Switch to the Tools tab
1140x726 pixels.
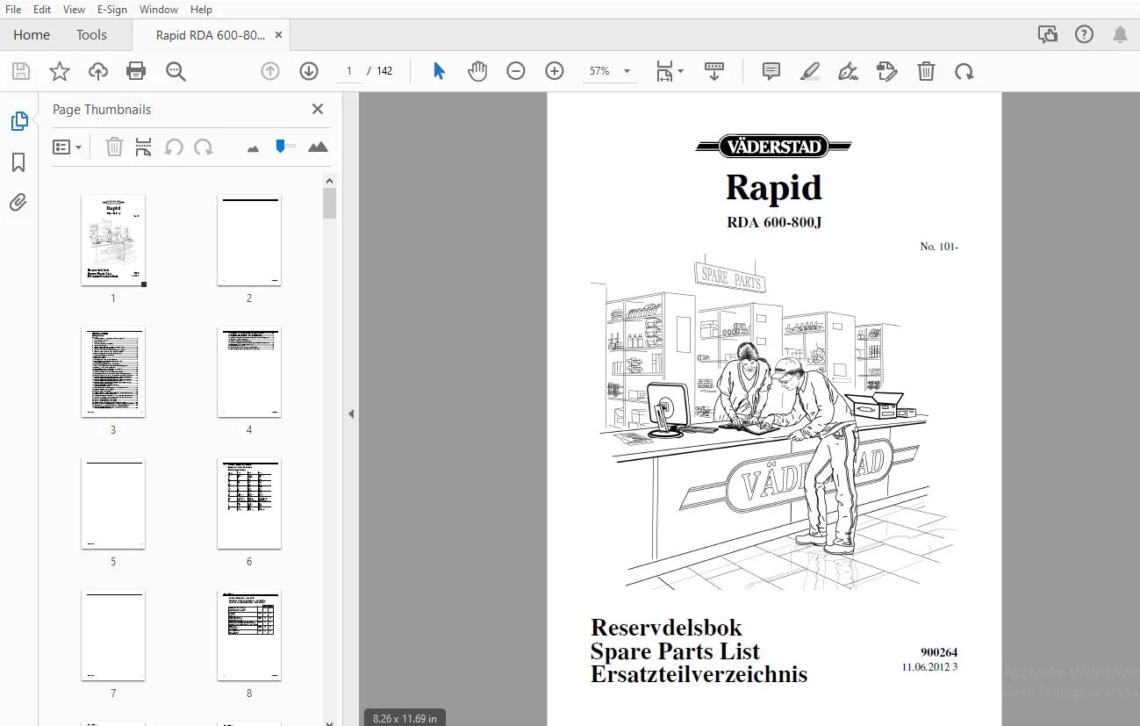(x=91, y=35)
